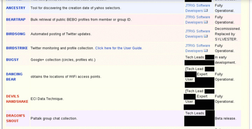Click here for the User Guide link
Viewport: 252px width, 129px height.
coord(119,48)
